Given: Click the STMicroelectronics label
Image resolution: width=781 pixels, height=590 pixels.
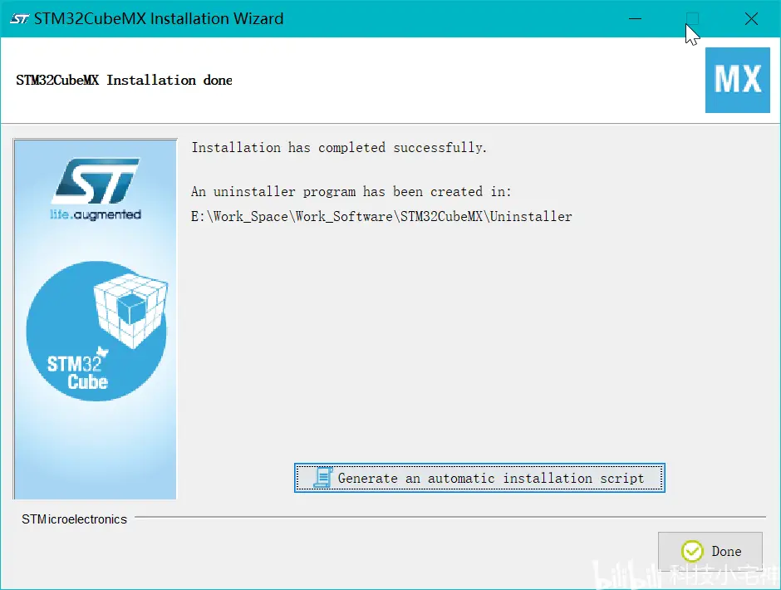Looking at the screenshot, I should 74,519.
